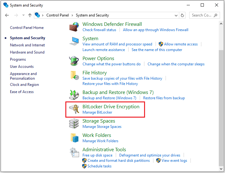Open the System heading link
This screenshot has width=225, height=173.
(x=90, y=39)
